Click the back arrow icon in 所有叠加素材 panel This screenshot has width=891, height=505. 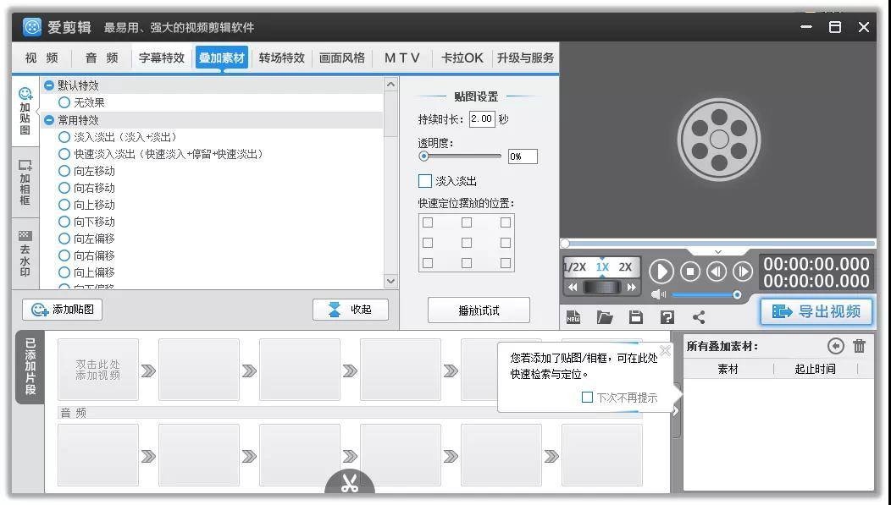[835, 346]
